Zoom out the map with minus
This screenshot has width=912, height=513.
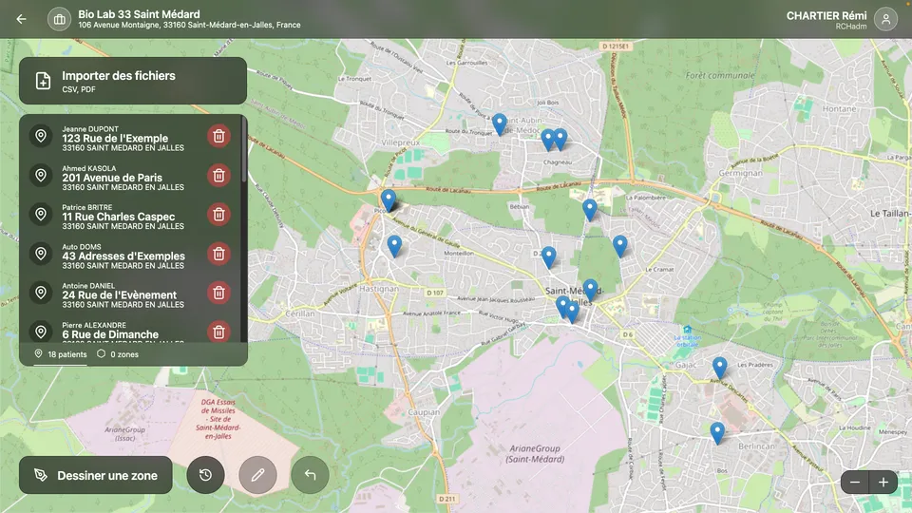tap(855, 483)
